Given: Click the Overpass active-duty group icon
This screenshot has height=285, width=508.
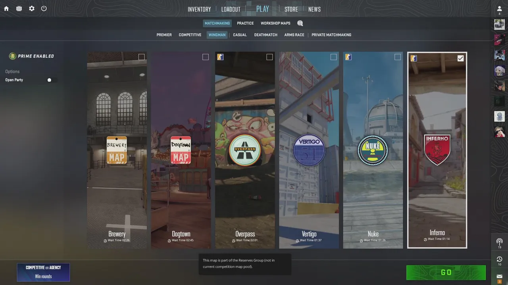Looking at the screenshot, I should point(220,57).
